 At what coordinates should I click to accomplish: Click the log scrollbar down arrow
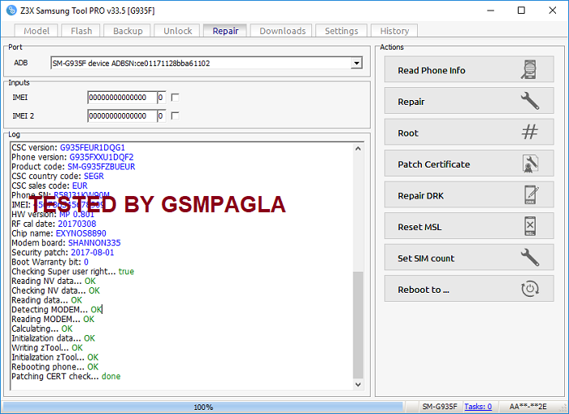point(358,385)
